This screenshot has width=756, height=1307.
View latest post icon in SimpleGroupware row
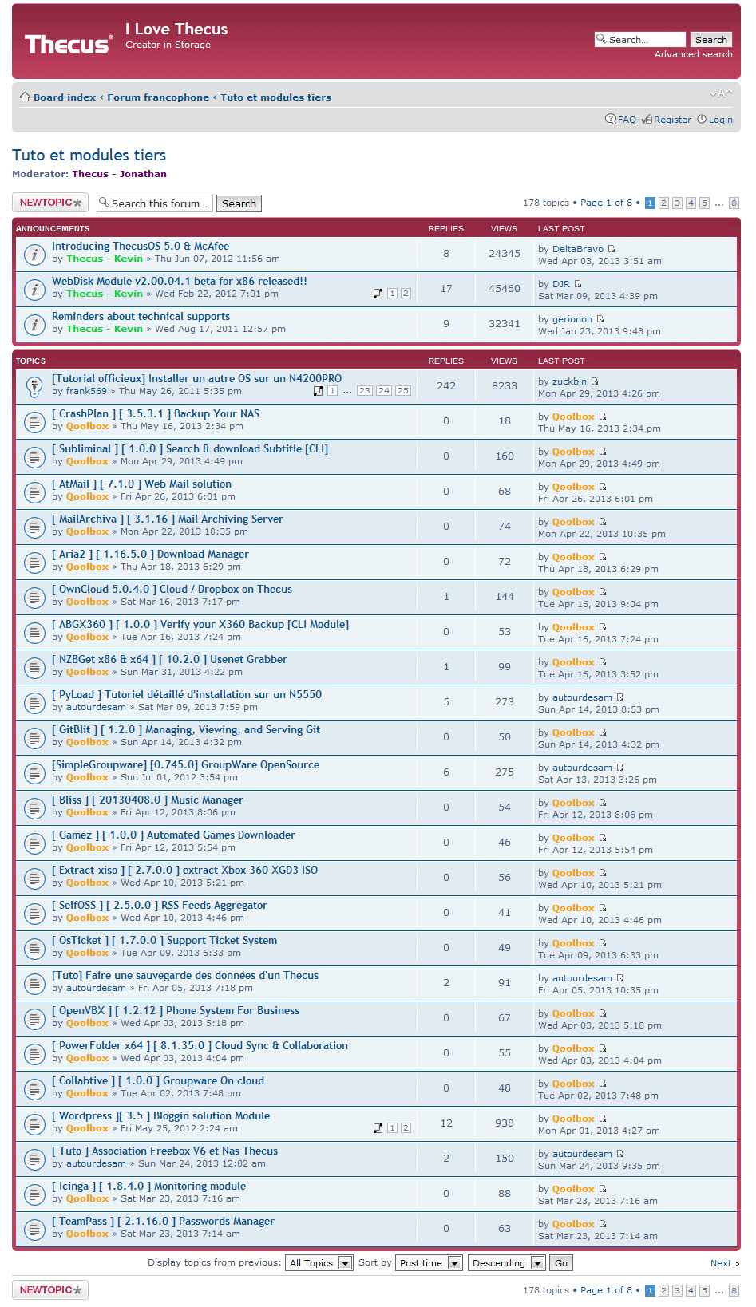click(x=620, y=768)
